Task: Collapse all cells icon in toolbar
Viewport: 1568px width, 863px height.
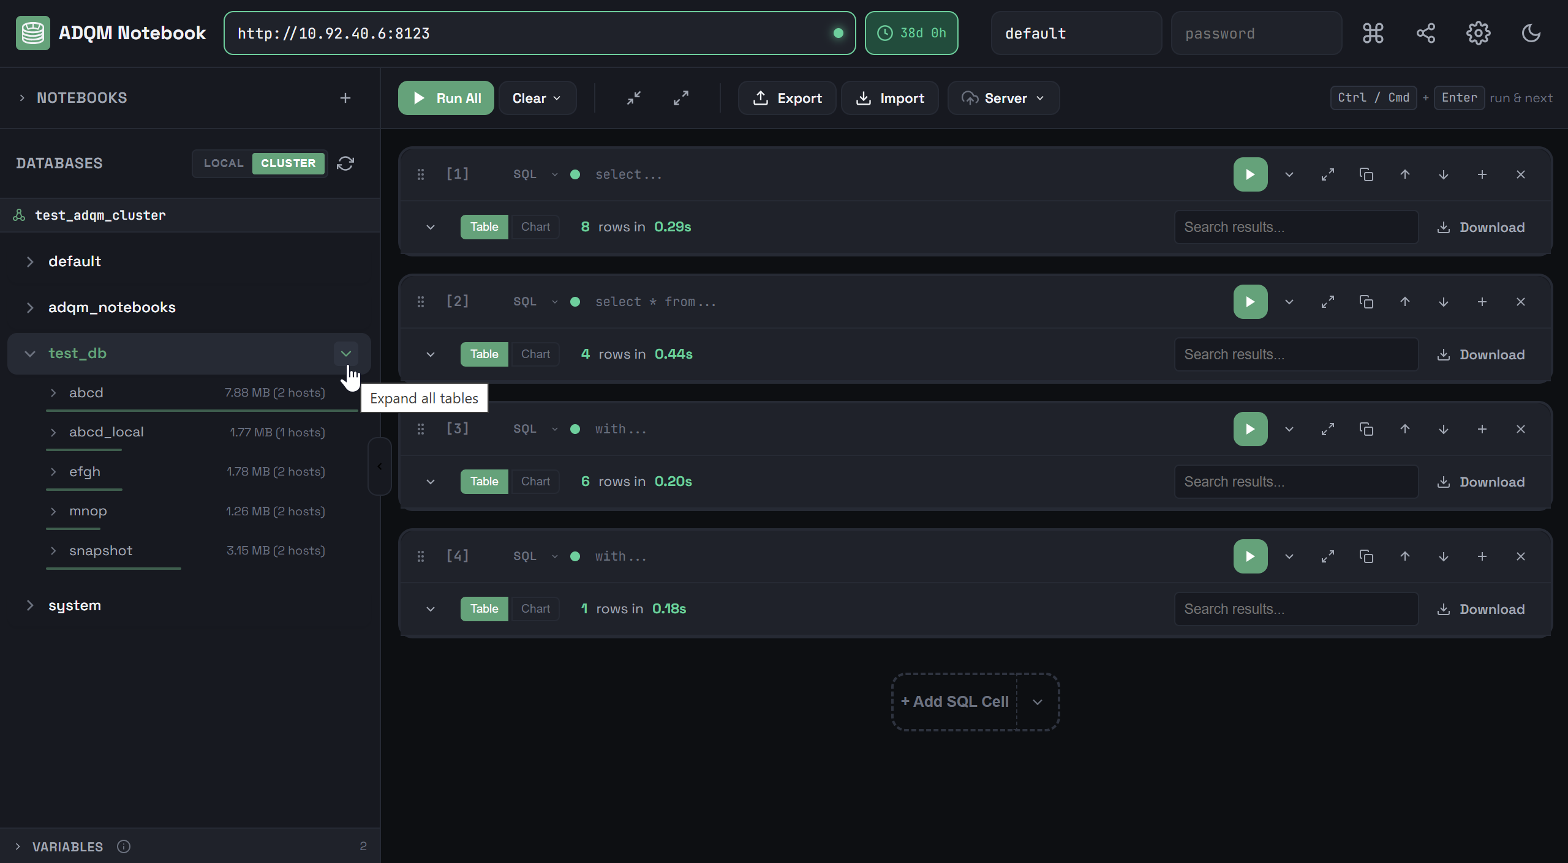Action: click(x=634, y=98)
